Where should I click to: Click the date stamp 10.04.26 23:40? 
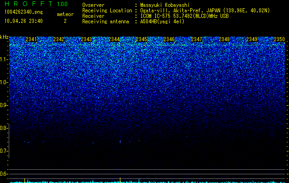(x=23, y=21)
